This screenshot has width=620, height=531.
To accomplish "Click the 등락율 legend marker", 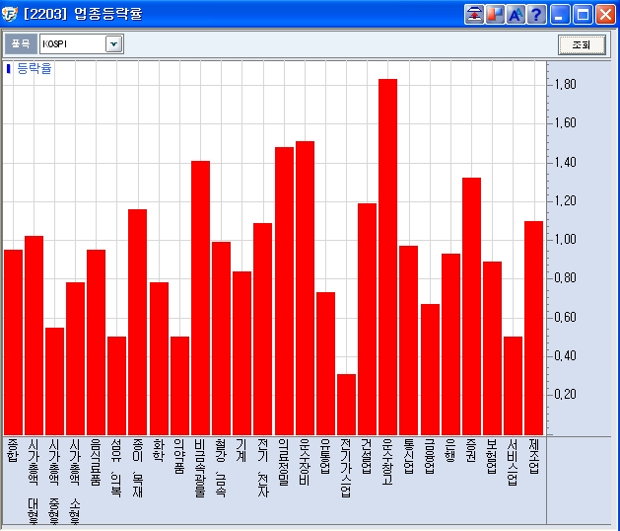I will [9, 69].
